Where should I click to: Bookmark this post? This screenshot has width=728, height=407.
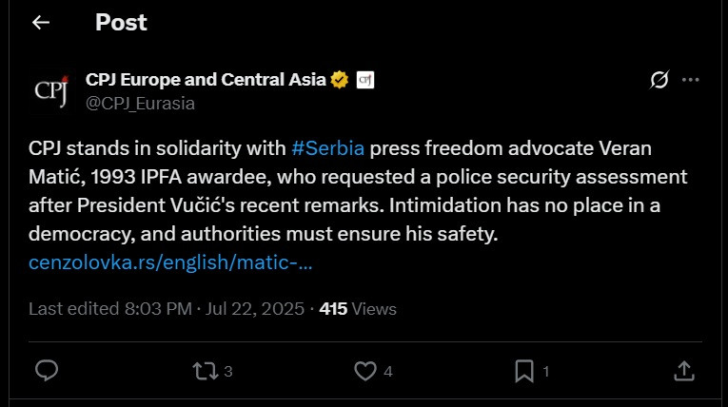(524, 371)
